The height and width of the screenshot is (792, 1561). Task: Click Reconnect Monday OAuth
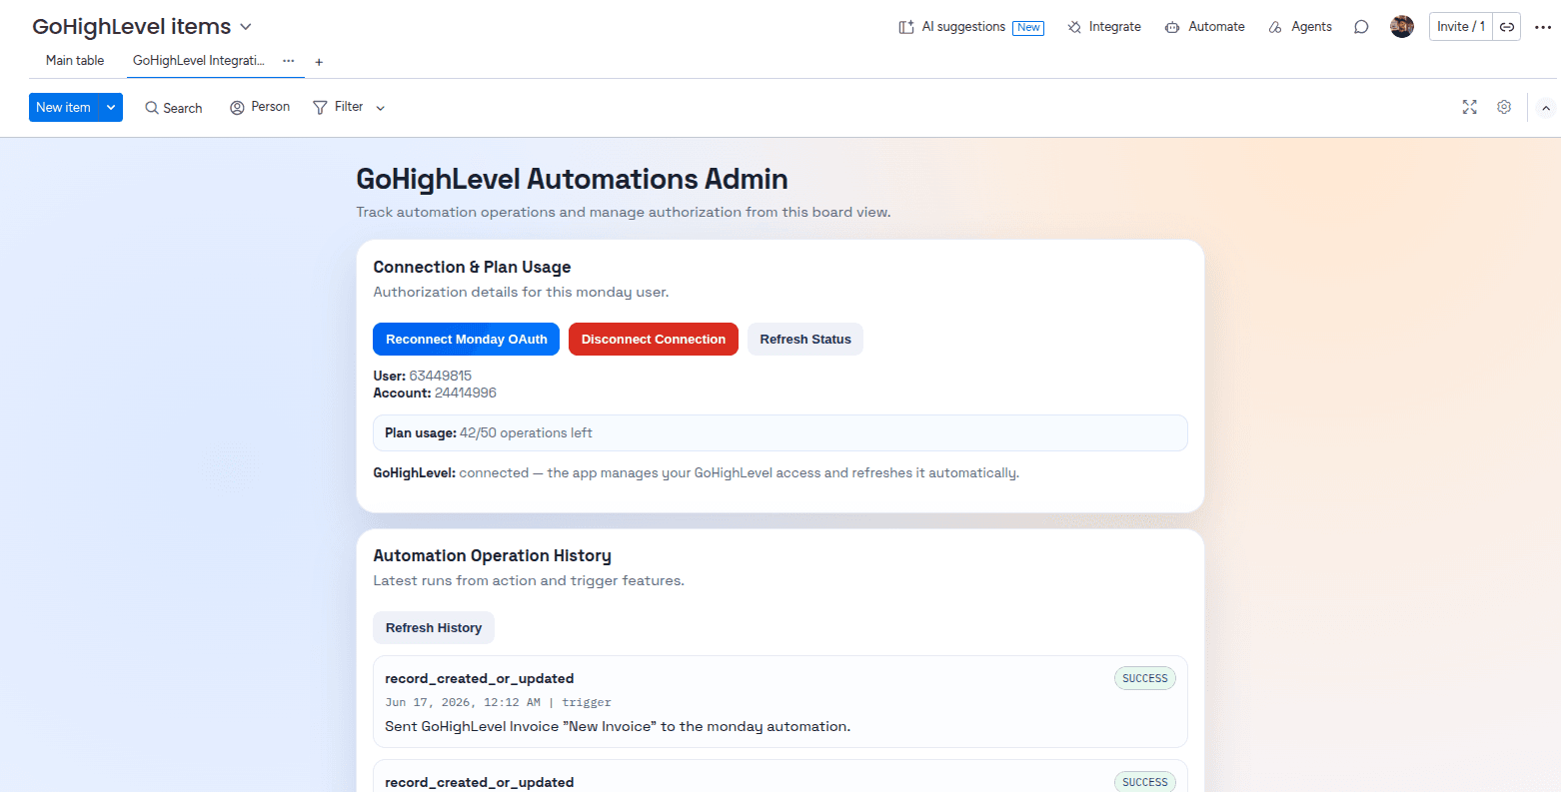coord(467,340)
